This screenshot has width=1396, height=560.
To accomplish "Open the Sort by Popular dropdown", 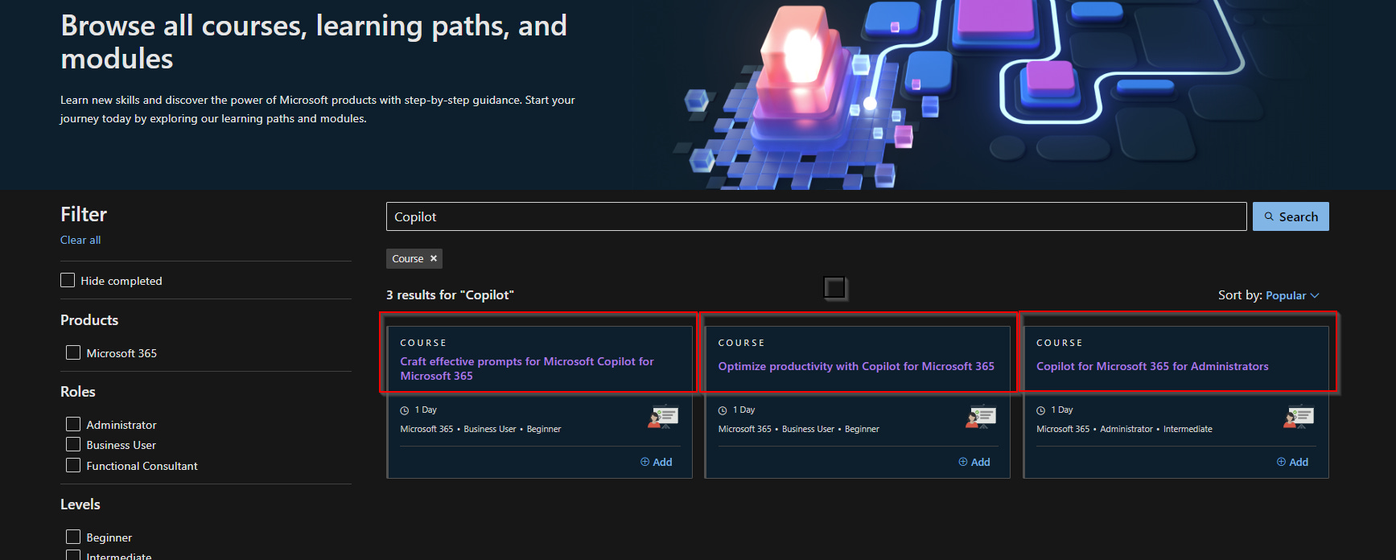I will (x=1292, y=295).
